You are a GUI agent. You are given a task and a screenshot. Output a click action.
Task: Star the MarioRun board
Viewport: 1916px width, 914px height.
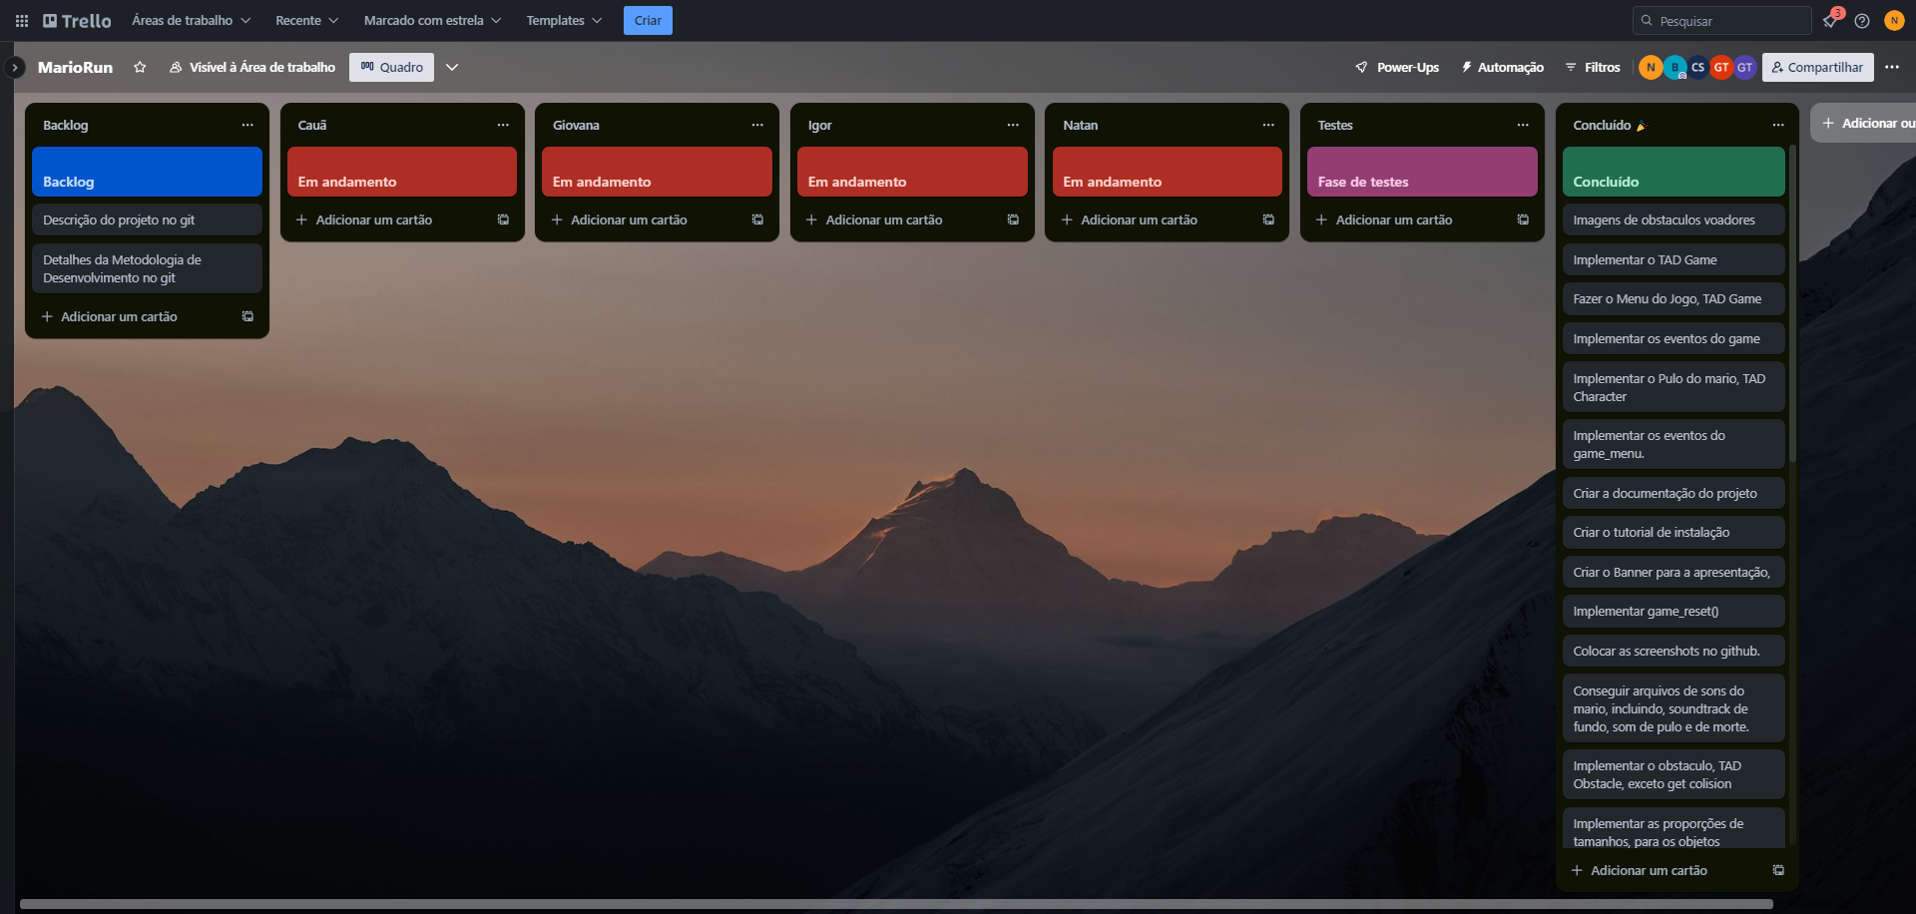click(x=140, y=67)
